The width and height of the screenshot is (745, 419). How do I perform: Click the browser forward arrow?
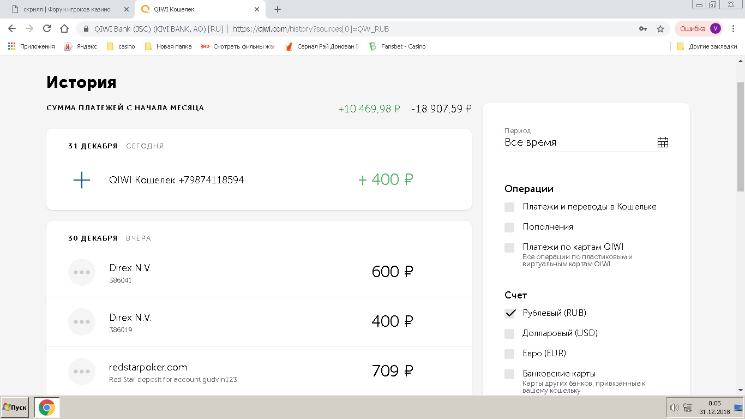pos(29,29)
